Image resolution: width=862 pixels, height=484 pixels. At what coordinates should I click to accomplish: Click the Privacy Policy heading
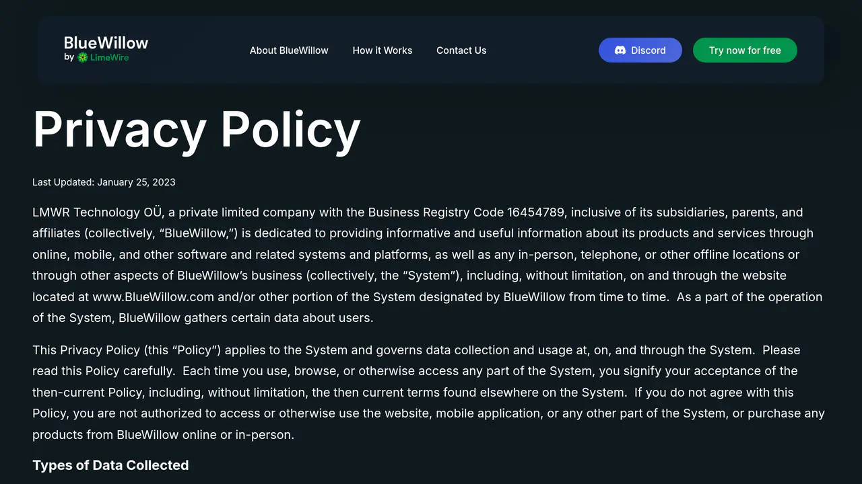click(x=197, y=129)
